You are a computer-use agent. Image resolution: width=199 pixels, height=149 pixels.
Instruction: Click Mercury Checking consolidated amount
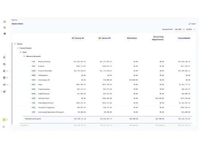click(x=184, y=62)
